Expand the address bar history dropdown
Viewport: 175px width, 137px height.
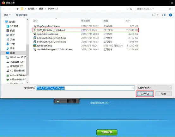click(x=127, y=9)
